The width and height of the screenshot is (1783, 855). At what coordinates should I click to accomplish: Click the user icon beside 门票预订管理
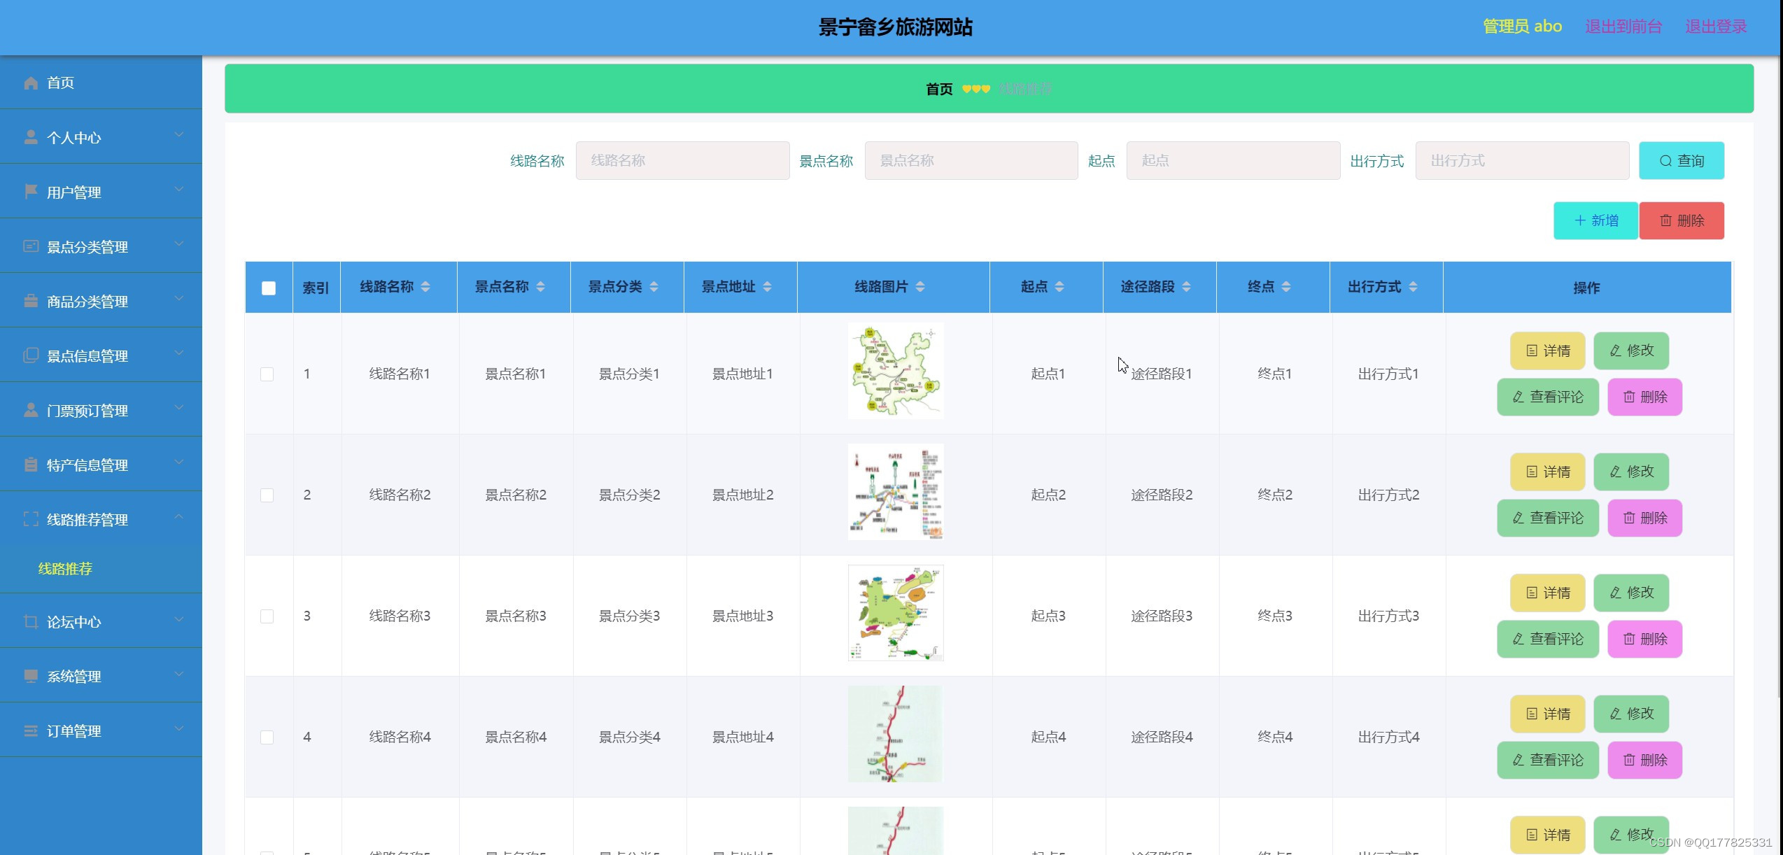tap(31, 410)
